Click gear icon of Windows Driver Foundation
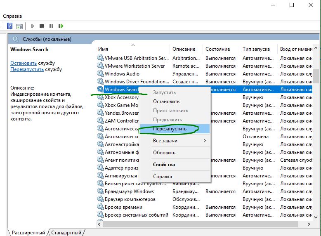Image resolution: width=321 pixels, height=236 pixels. [x=100, y=81]
